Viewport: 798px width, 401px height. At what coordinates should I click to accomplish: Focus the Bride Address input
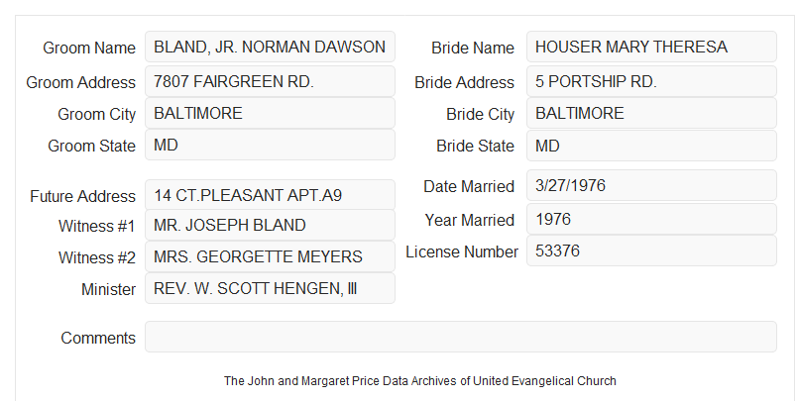[x=651, y=81]
